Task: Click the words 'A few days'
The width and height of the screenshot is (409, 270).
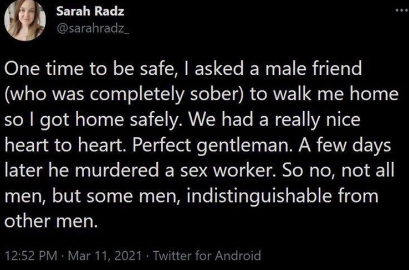Action: (345, 145)
